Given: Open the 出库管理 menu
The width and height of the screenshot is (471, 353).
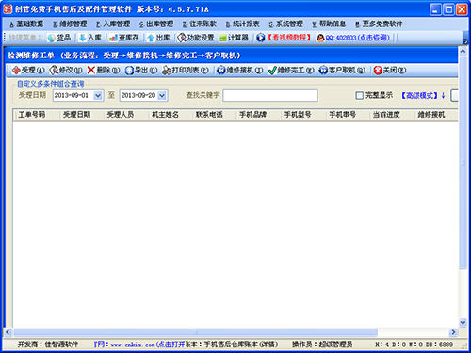Looking at the screenshot, I should tap(156, 24).
